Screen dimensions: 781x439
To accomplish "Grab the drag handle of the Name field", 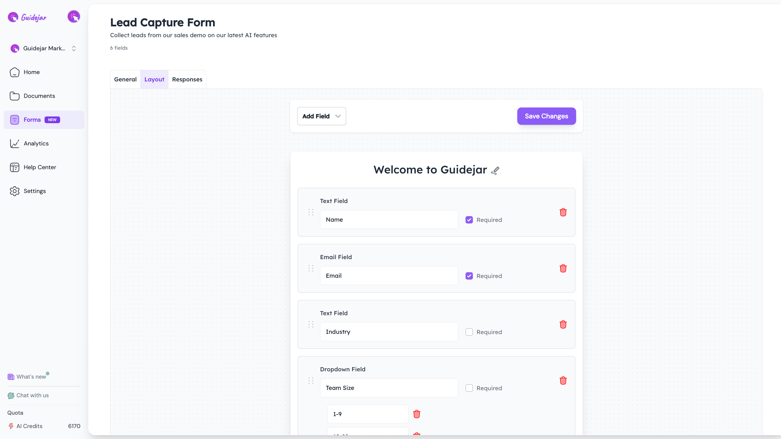I will 311,212.
